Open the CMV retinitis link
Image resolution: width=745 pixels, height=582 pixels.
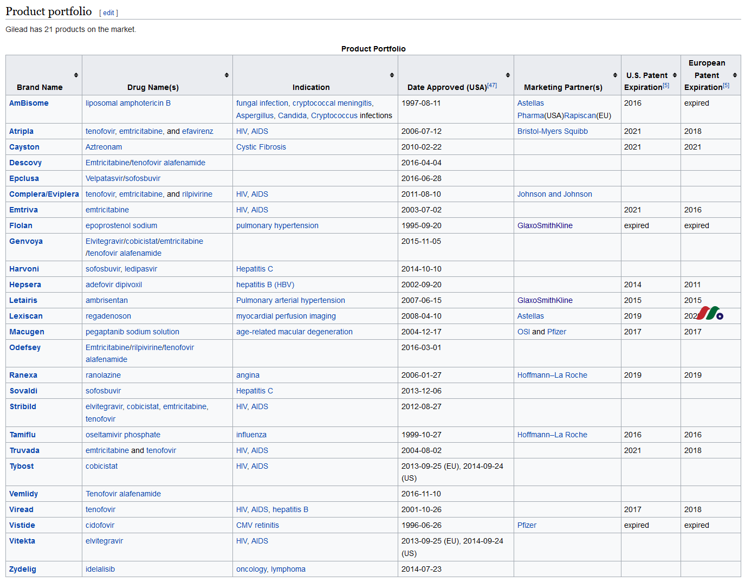click(x=257, y=525)
